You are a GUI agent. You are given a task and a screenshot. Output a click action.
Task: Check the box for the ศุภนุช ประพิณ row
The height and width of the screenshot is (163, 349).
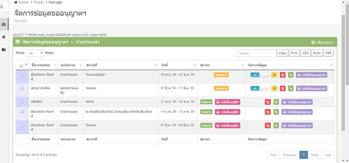tap(22, 88)
